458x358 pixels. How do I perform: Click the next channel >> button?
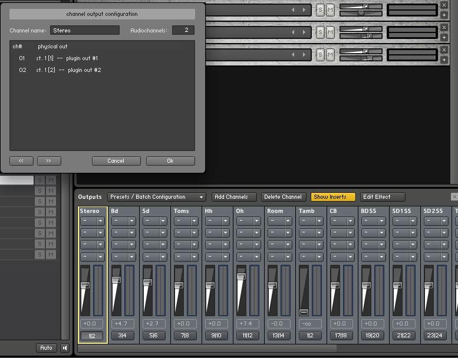49,161
